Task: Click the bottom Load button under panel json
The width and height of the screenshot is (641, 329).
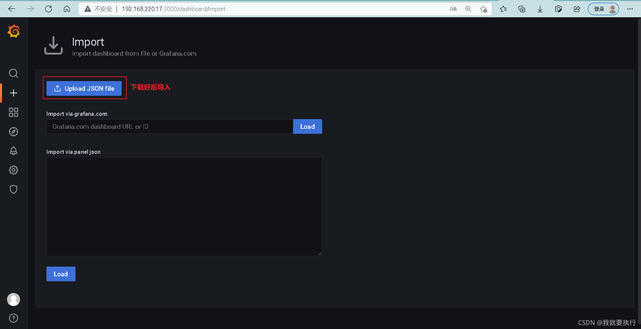Action: [61, 274]
